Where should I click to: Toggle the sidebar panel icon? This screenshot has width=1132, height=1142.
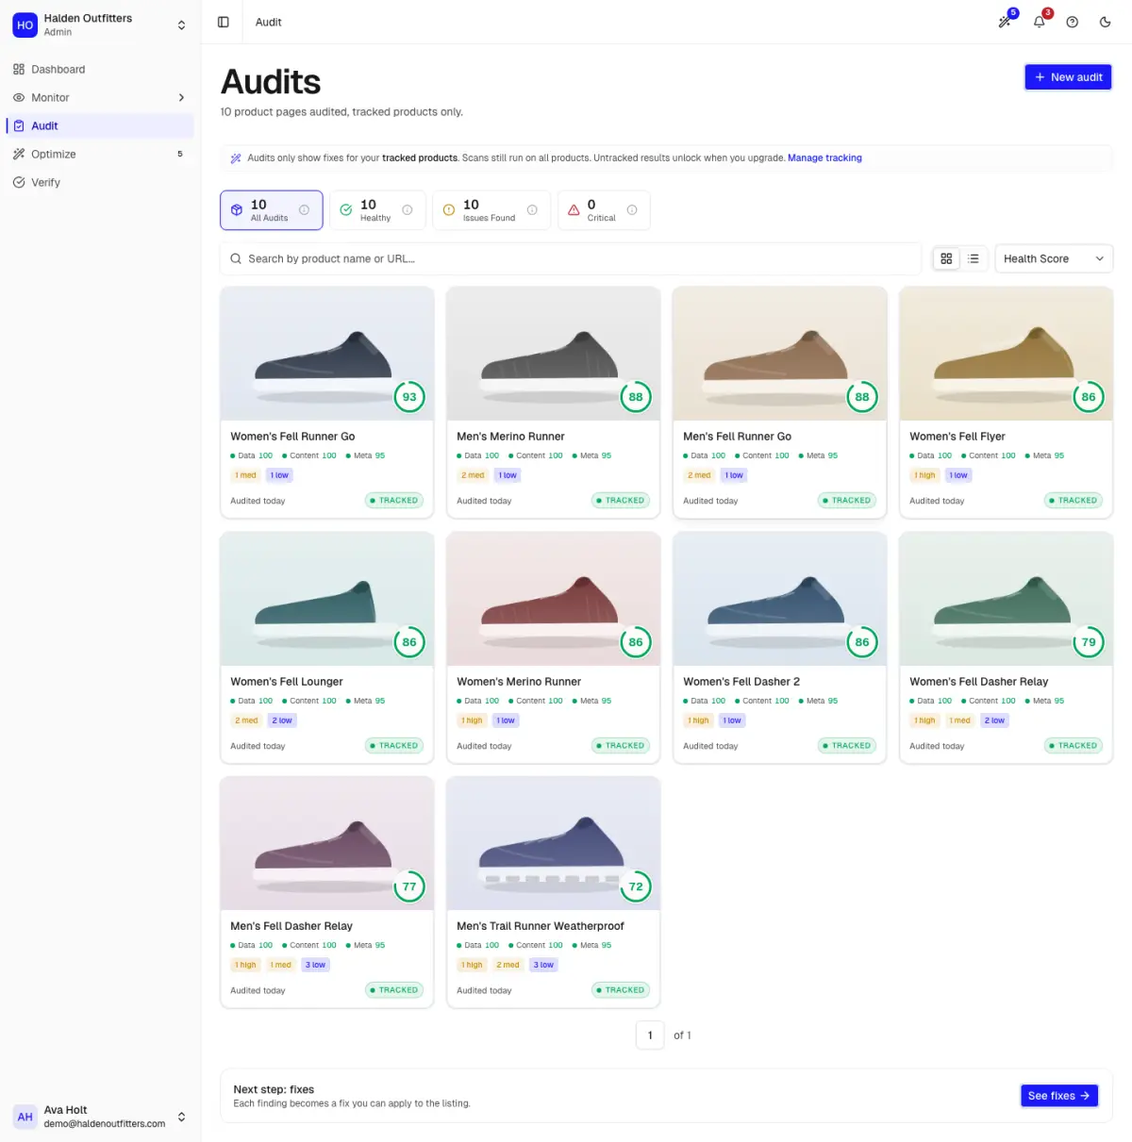click(x=224, y=22)
